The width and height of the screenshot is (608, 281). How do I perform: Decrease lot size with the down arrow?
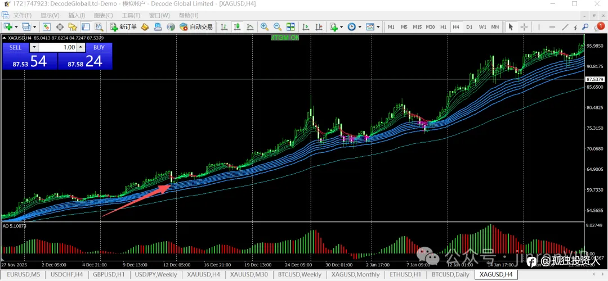coord(34,47)
